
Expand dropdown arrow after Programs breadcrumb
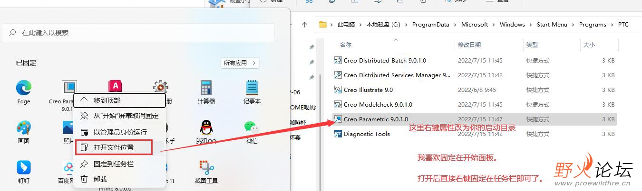click(612, 25)
